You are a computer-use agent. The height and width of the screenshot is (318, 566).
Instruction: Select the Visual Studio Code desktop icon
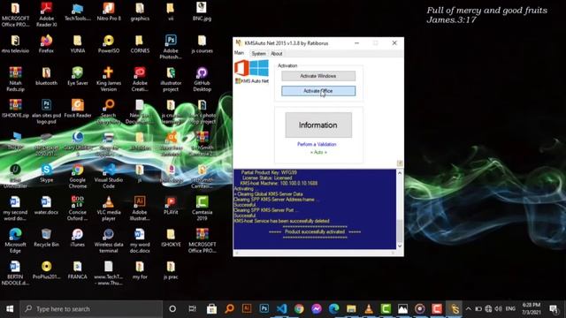coord(109,176)
